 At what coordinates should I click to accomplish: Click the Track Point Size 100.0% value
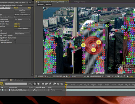click(x=17, y=24)
